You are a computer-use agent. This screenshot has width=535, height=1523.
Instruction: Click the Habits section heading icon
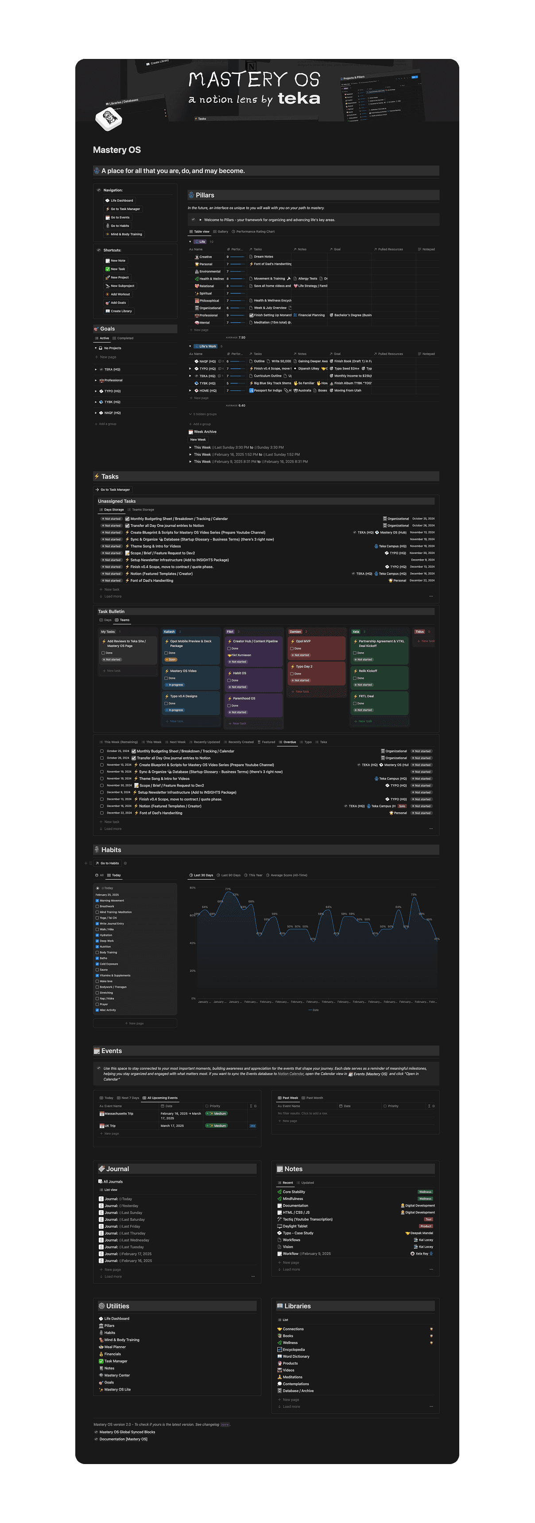coord(97,849)
